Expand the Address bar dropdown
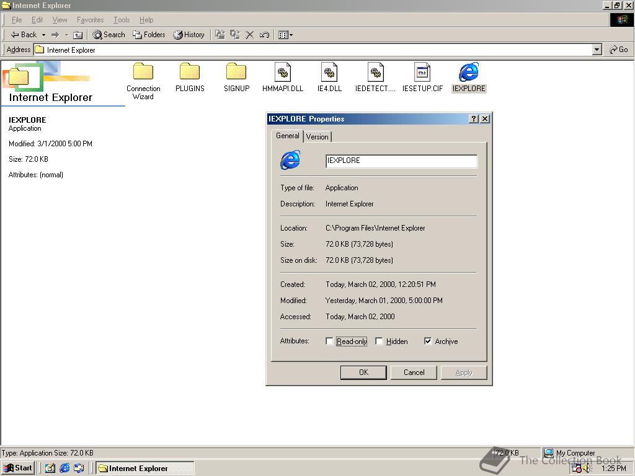635x476 pixels. [597, 50]
